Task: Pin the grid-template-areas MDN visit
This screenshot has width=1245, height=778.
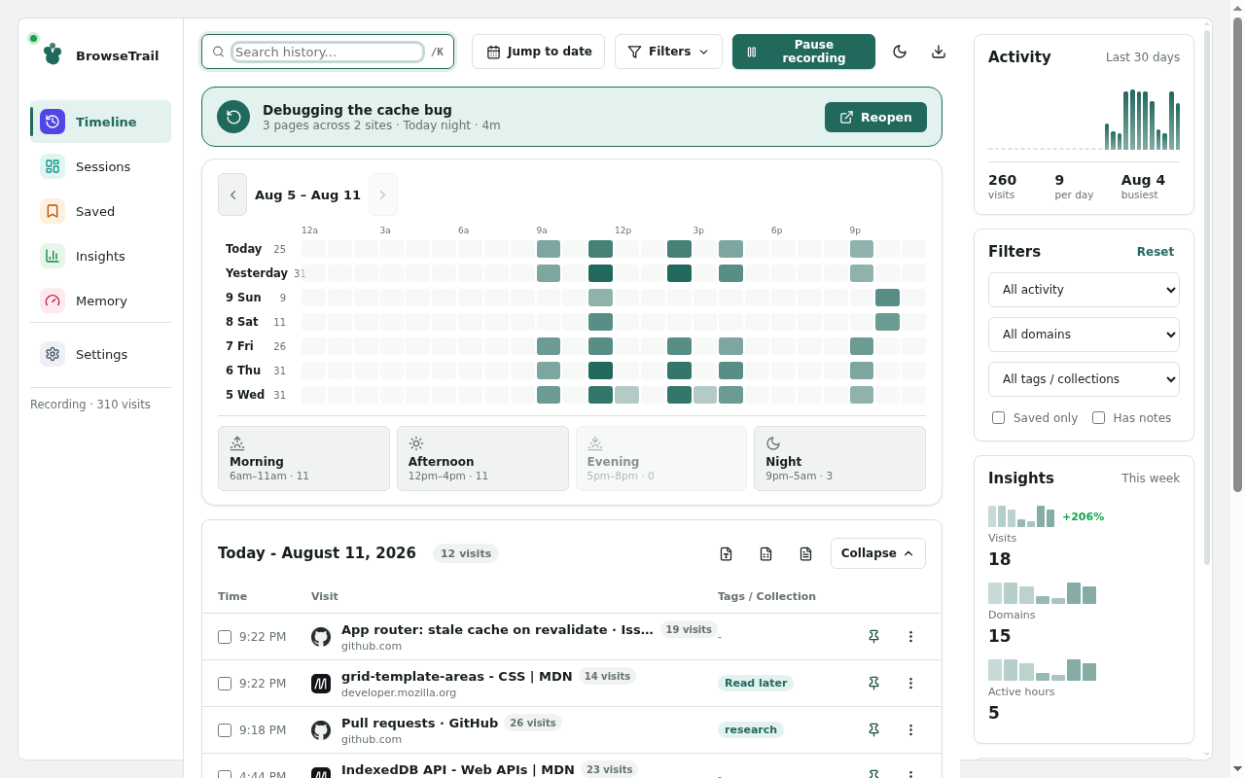Action: tap(873, 684)
